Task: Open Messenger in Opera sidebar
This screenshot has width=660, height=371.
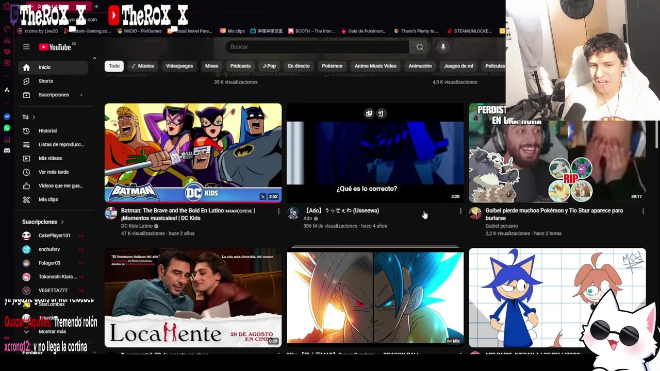Action: click(x=7, y=117)
